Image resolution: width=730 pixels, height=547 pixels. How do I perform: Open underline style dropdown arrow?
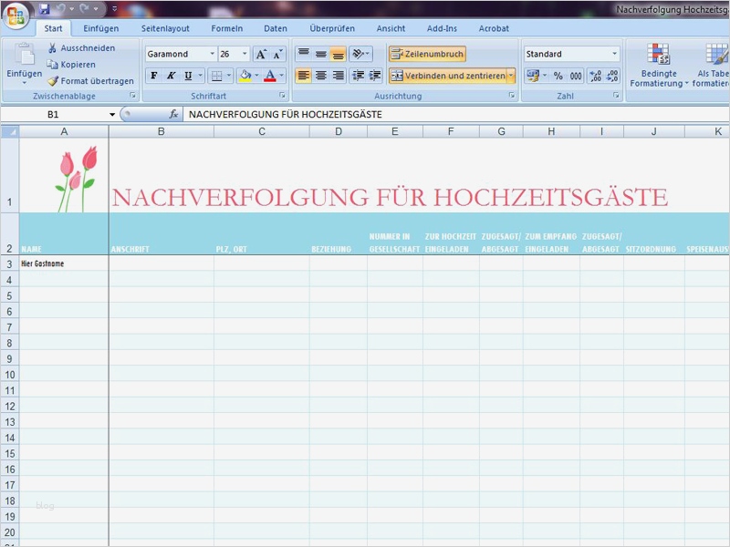(201, 76)
